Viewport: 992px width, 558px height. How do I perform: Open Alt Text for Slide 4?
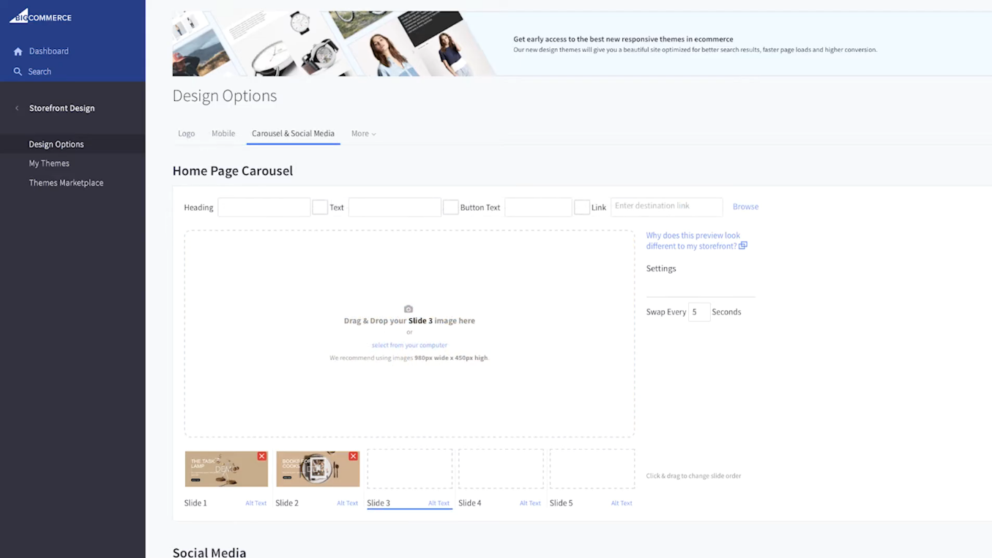pyautogui.click(x=530, y=503)
